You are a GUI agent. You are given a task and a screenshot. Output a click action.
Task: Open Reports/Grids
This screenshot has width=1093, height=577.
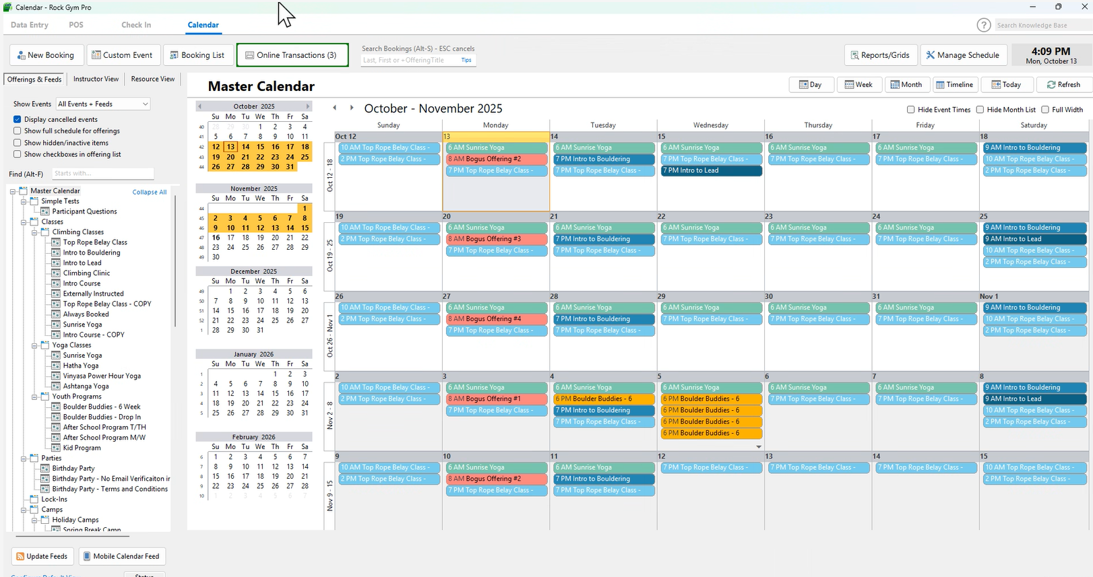tap(881, 55)
